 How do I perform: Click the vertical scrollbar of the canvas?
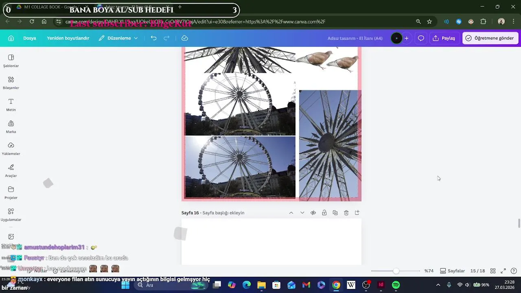[519, 223]
